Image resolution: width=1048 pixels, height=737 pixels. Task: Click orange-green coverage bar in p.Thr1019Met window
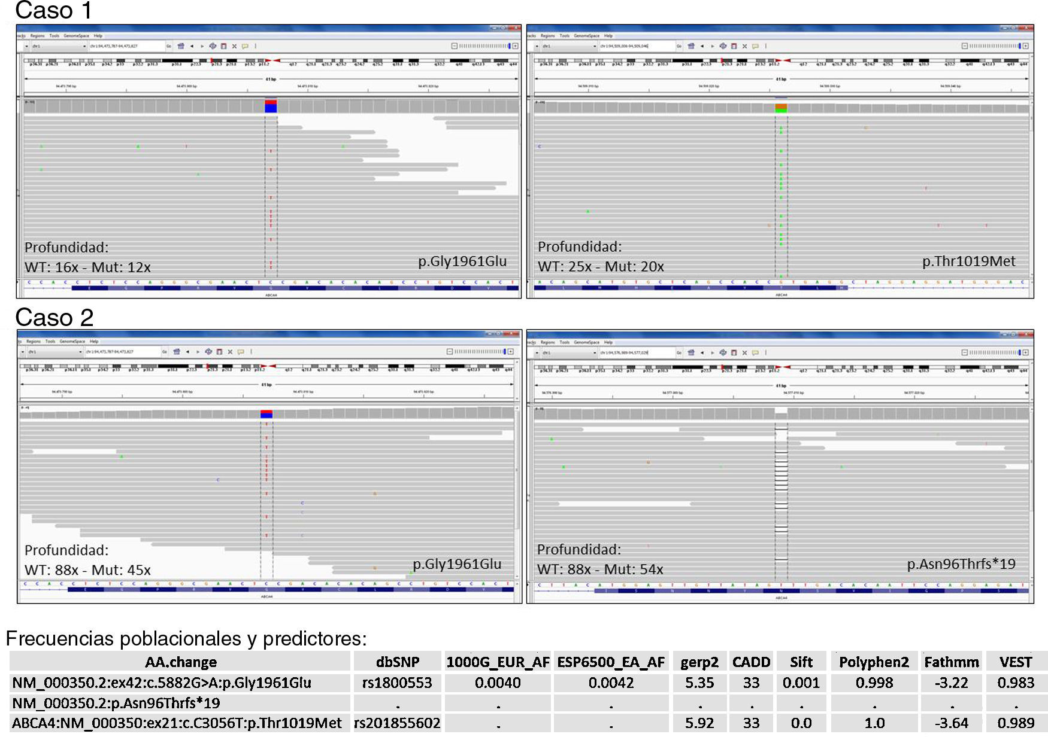781,108
